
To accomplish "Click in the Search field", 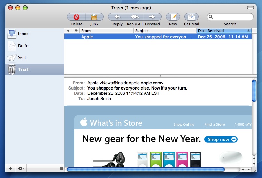I will coord(230,17).
